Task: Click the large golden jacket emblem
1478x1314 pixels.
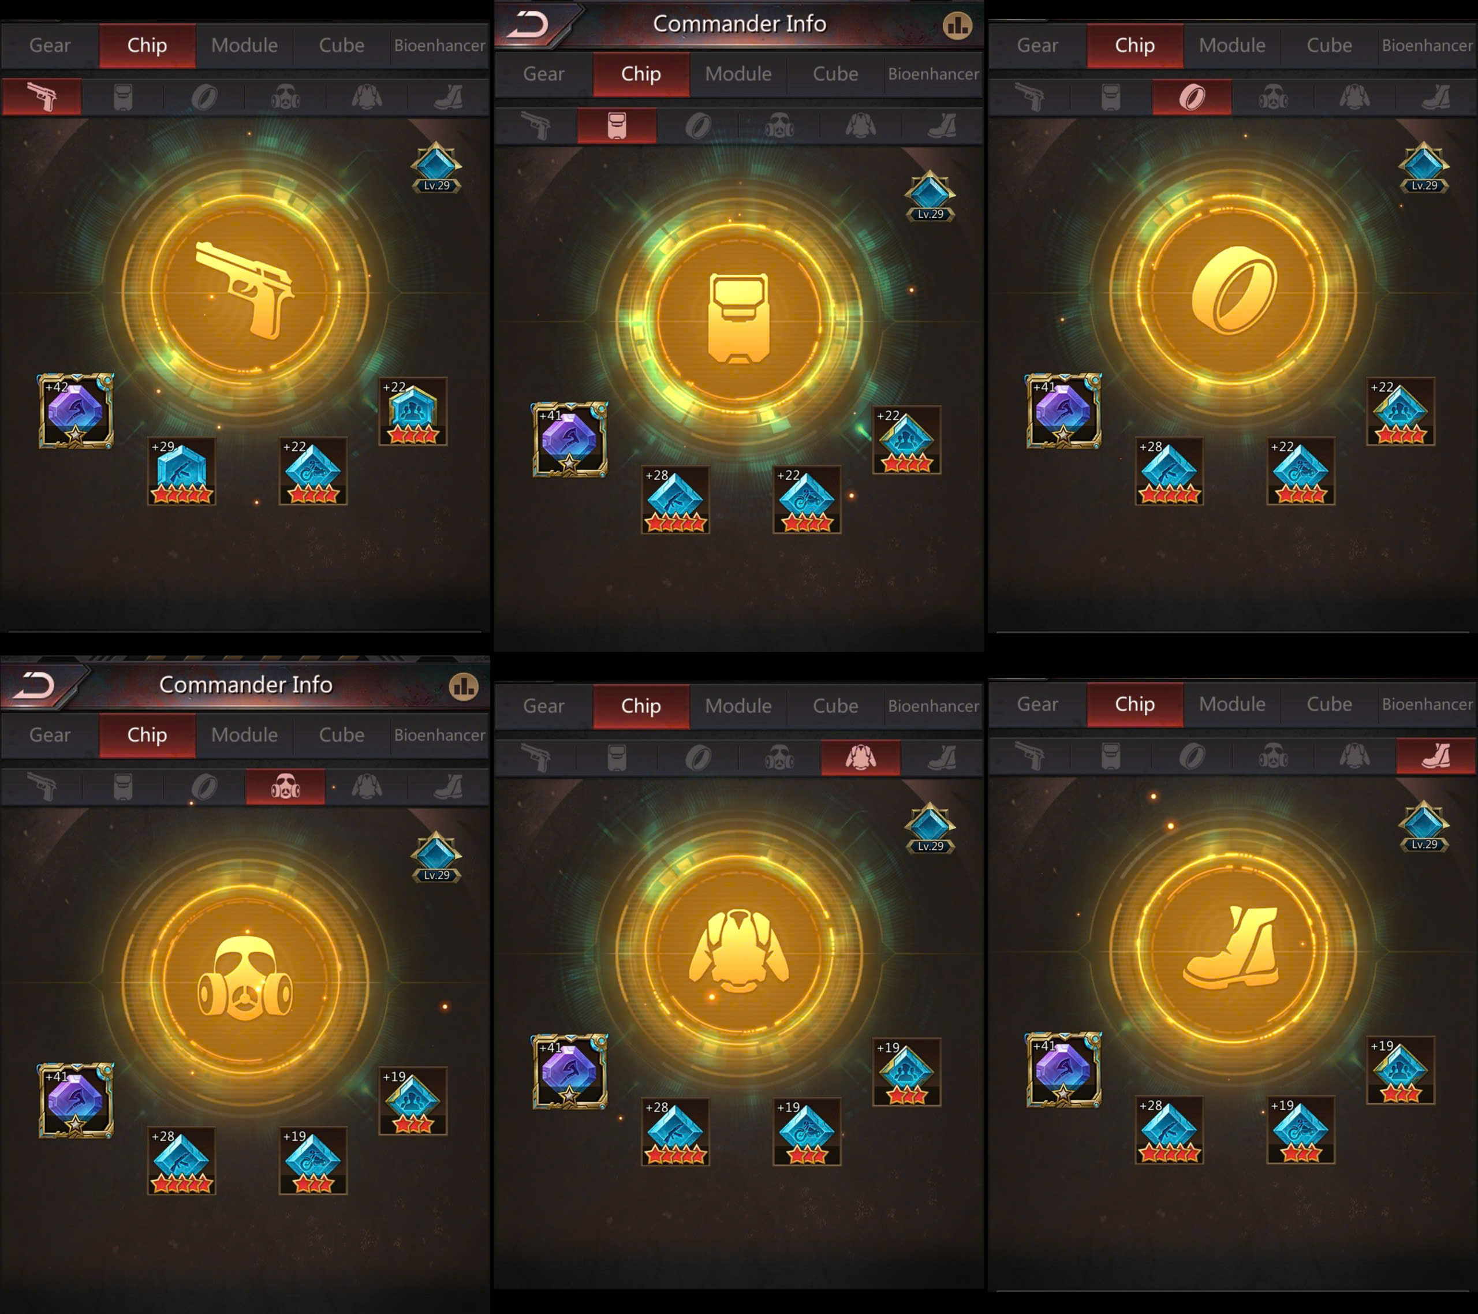Action: [739, 951]
